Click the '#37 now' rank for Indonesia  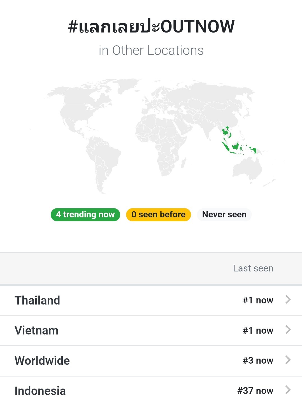[255, 391]
